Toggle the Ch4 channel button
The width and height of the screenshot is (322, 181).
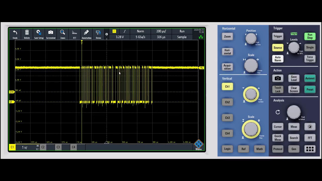(227, 133)
